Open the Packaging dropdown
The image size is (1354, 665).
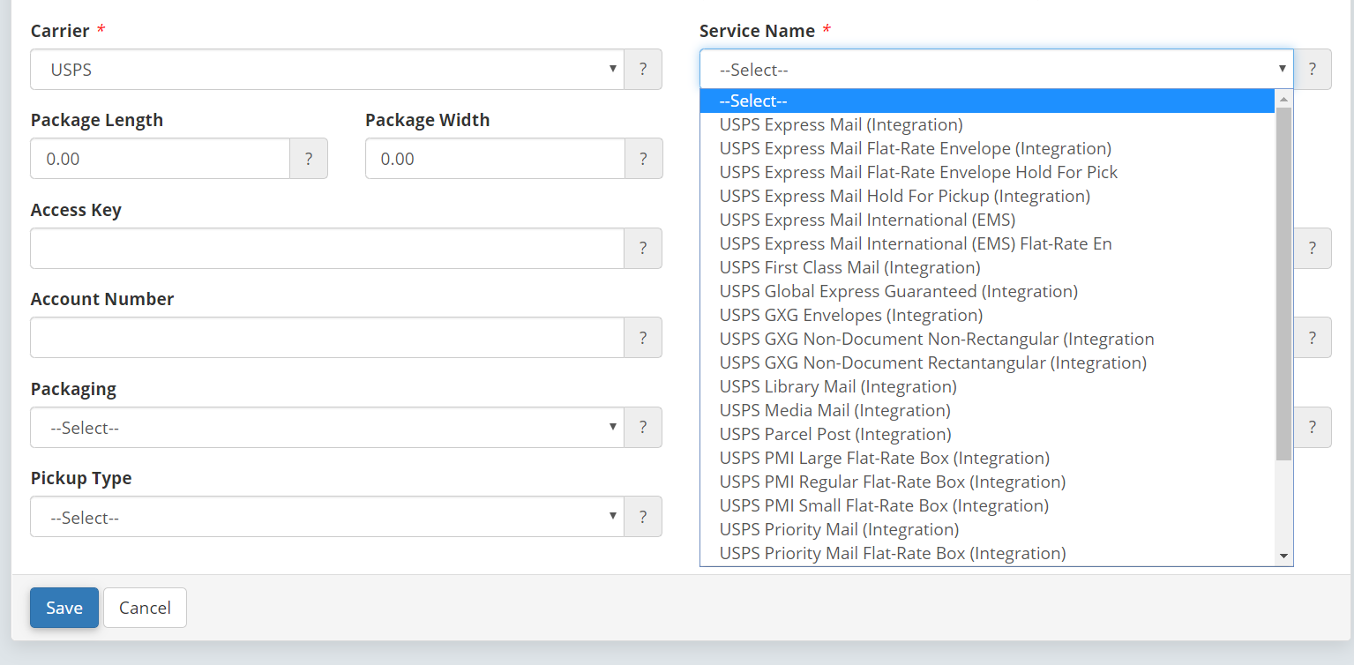327,427
